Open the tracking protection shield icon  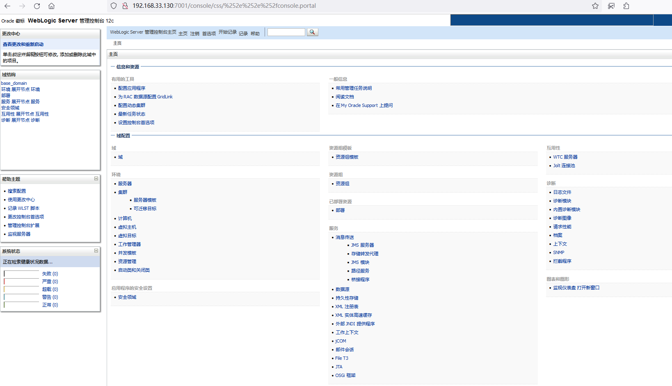pos(114,6)
